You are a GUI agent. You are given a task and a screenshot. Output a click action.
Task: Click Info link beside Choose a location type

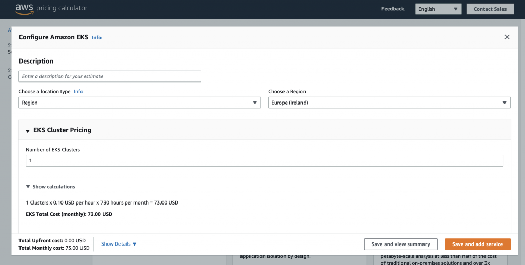coord(78,92)
